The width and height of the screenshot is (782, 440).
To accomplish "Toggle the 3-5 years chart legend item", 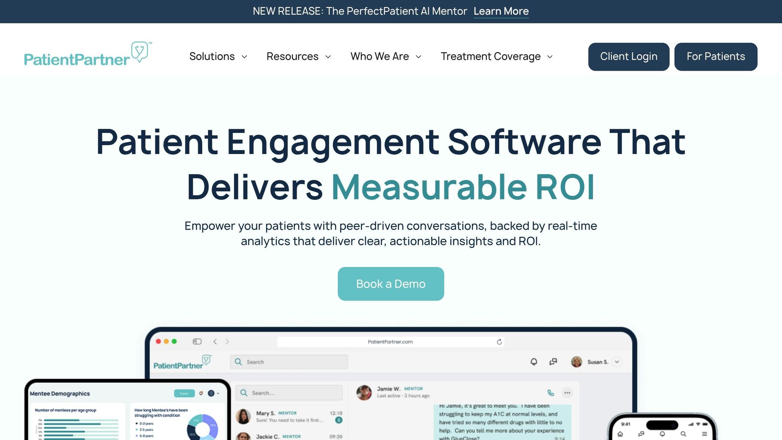I will [146, 430].
